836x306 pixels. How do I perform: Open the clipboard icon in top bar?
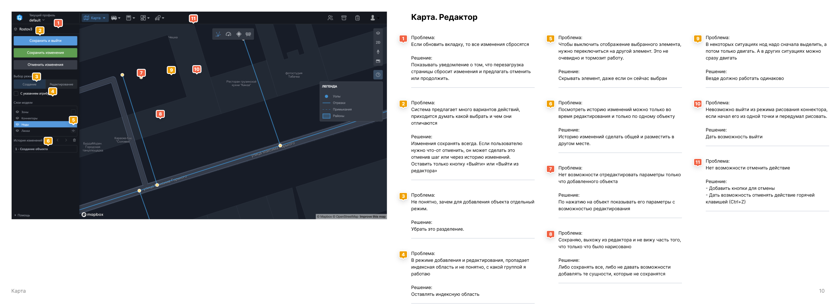(357, 18)
